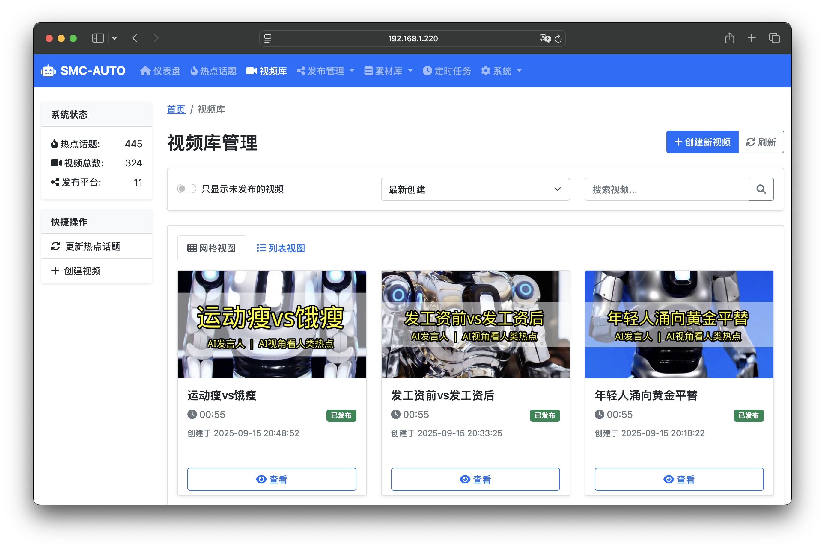Open 热点话题 in the navigation bar
825x549 pixels.
click(213, 71)
